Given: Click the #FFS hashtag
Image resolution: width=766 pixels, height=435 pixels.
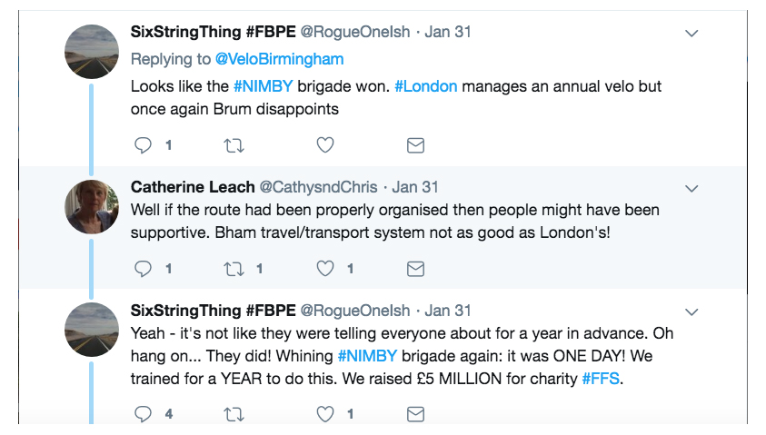Looking at the screenshot, I should [601, 377].
